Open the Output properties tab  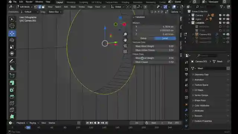coord(186,74)
